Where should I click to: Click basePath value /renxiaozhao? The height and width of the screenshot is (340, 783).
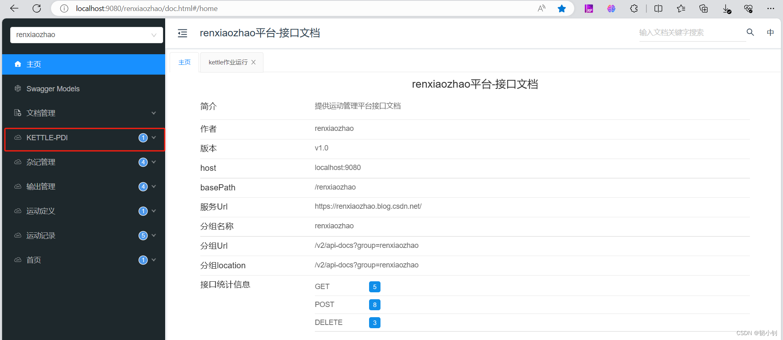tap(335, 187)
